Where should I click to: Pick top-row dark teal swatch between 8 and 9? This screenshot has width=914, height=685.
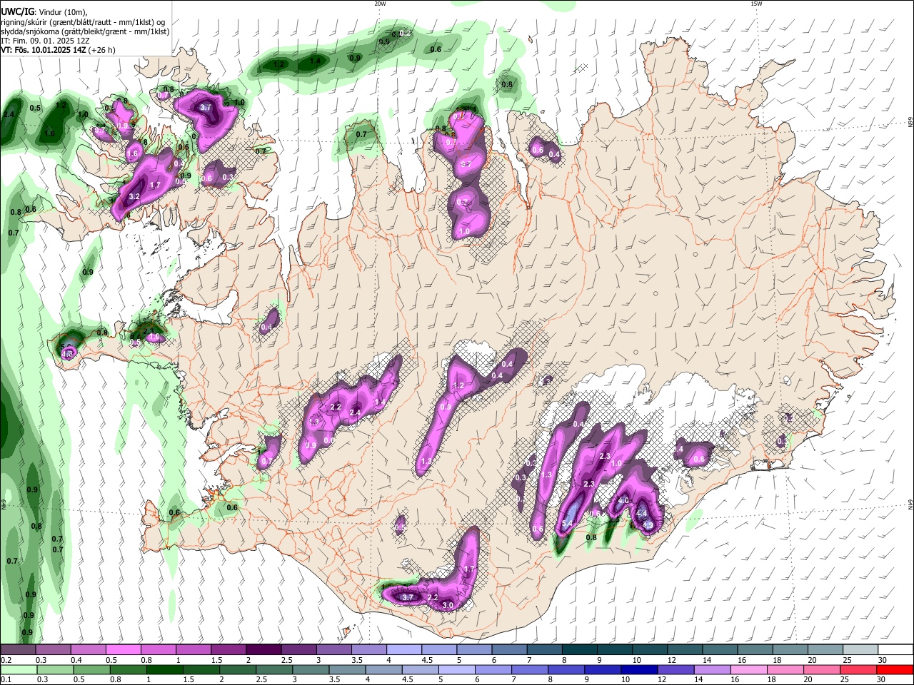pyautogui.click(x=580, y=650)
